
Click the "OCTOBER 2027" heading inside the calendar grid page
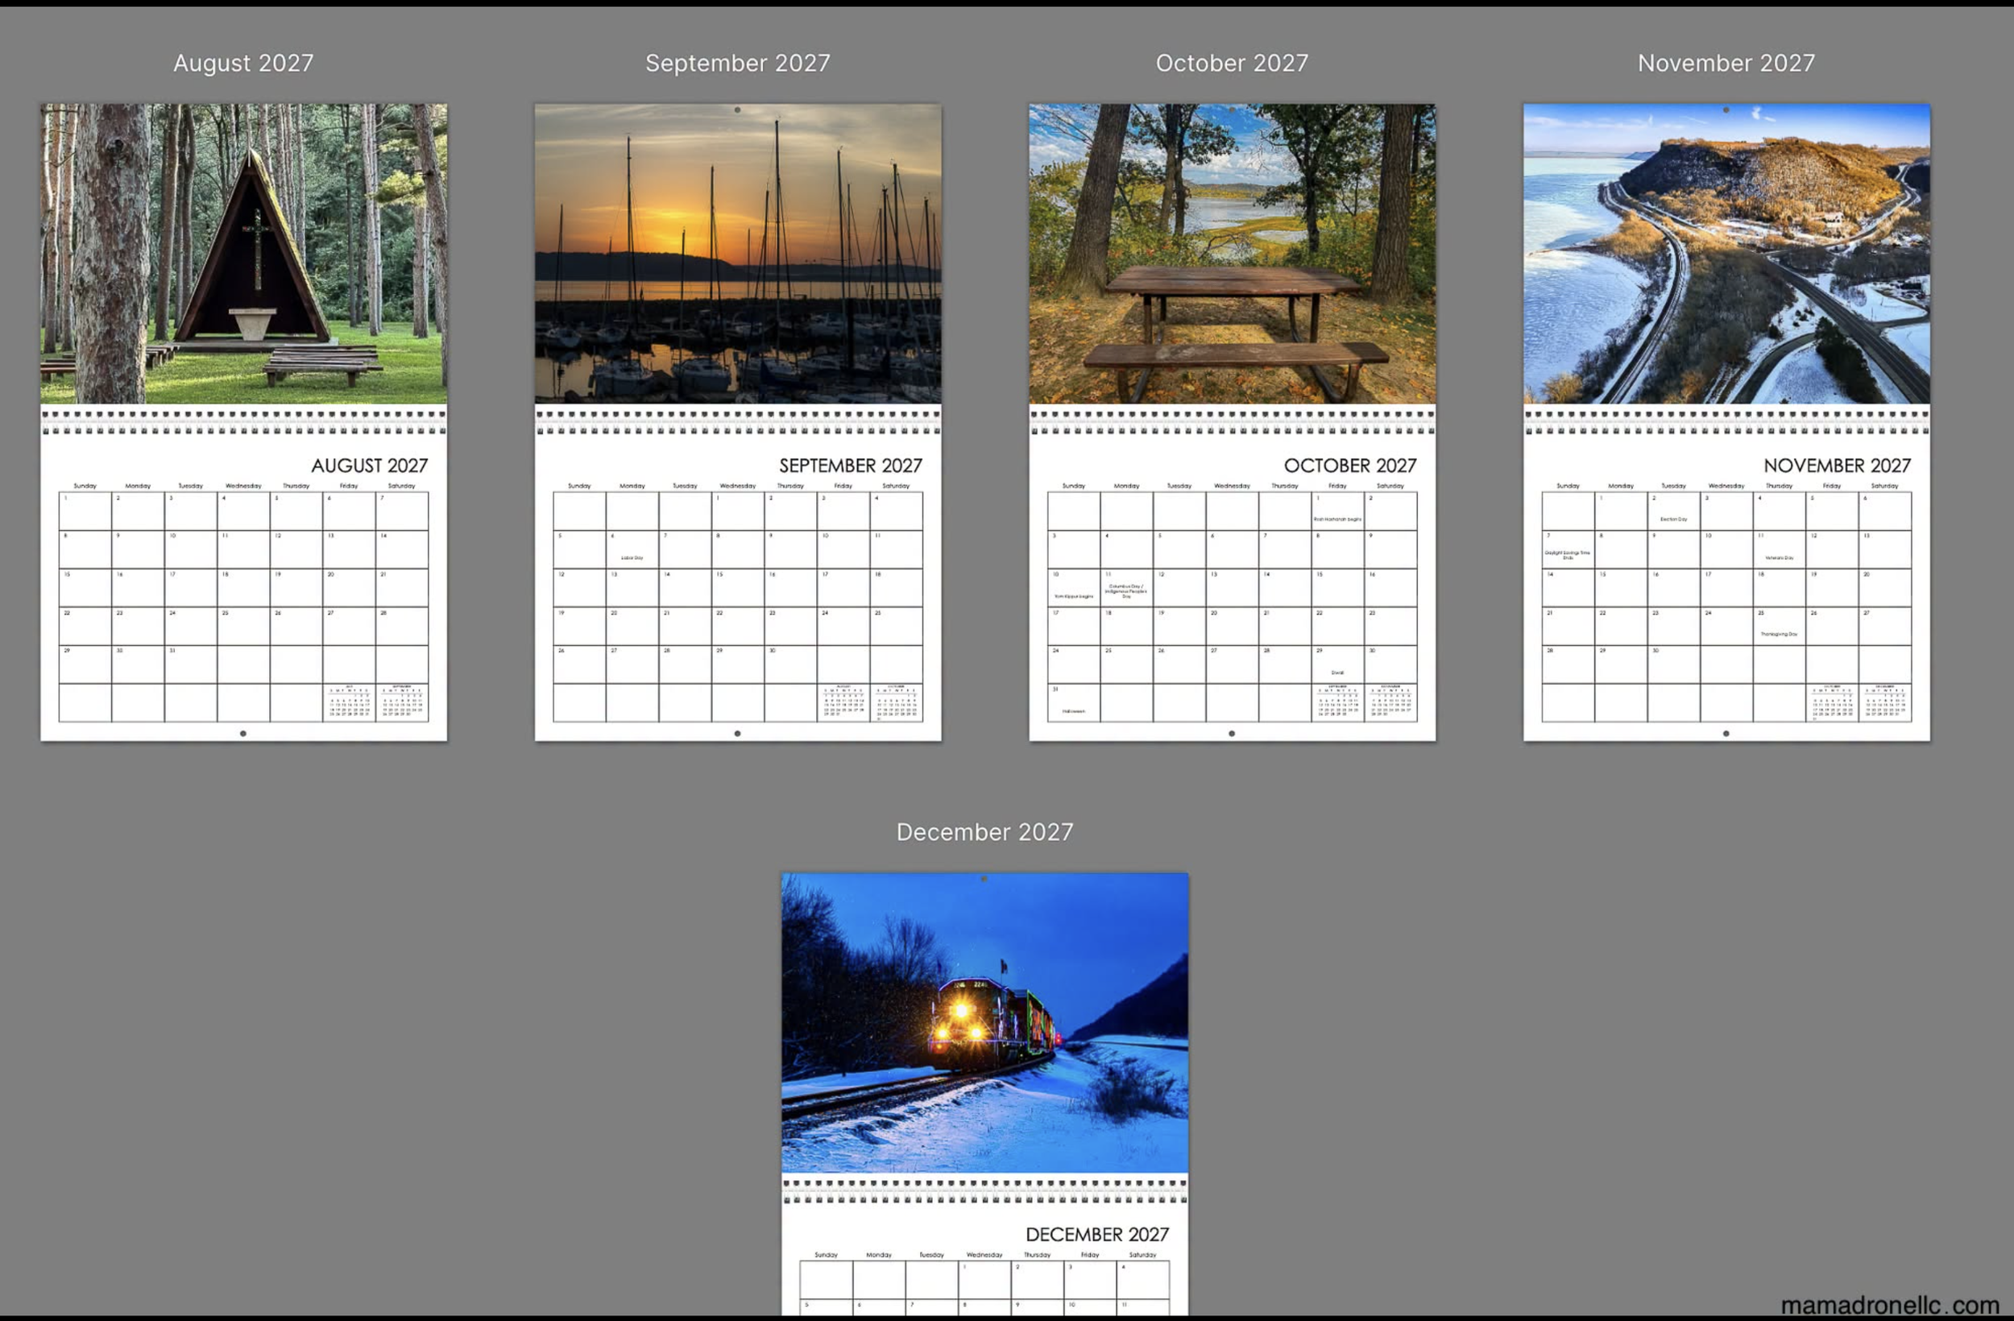tap(1349, 466)
